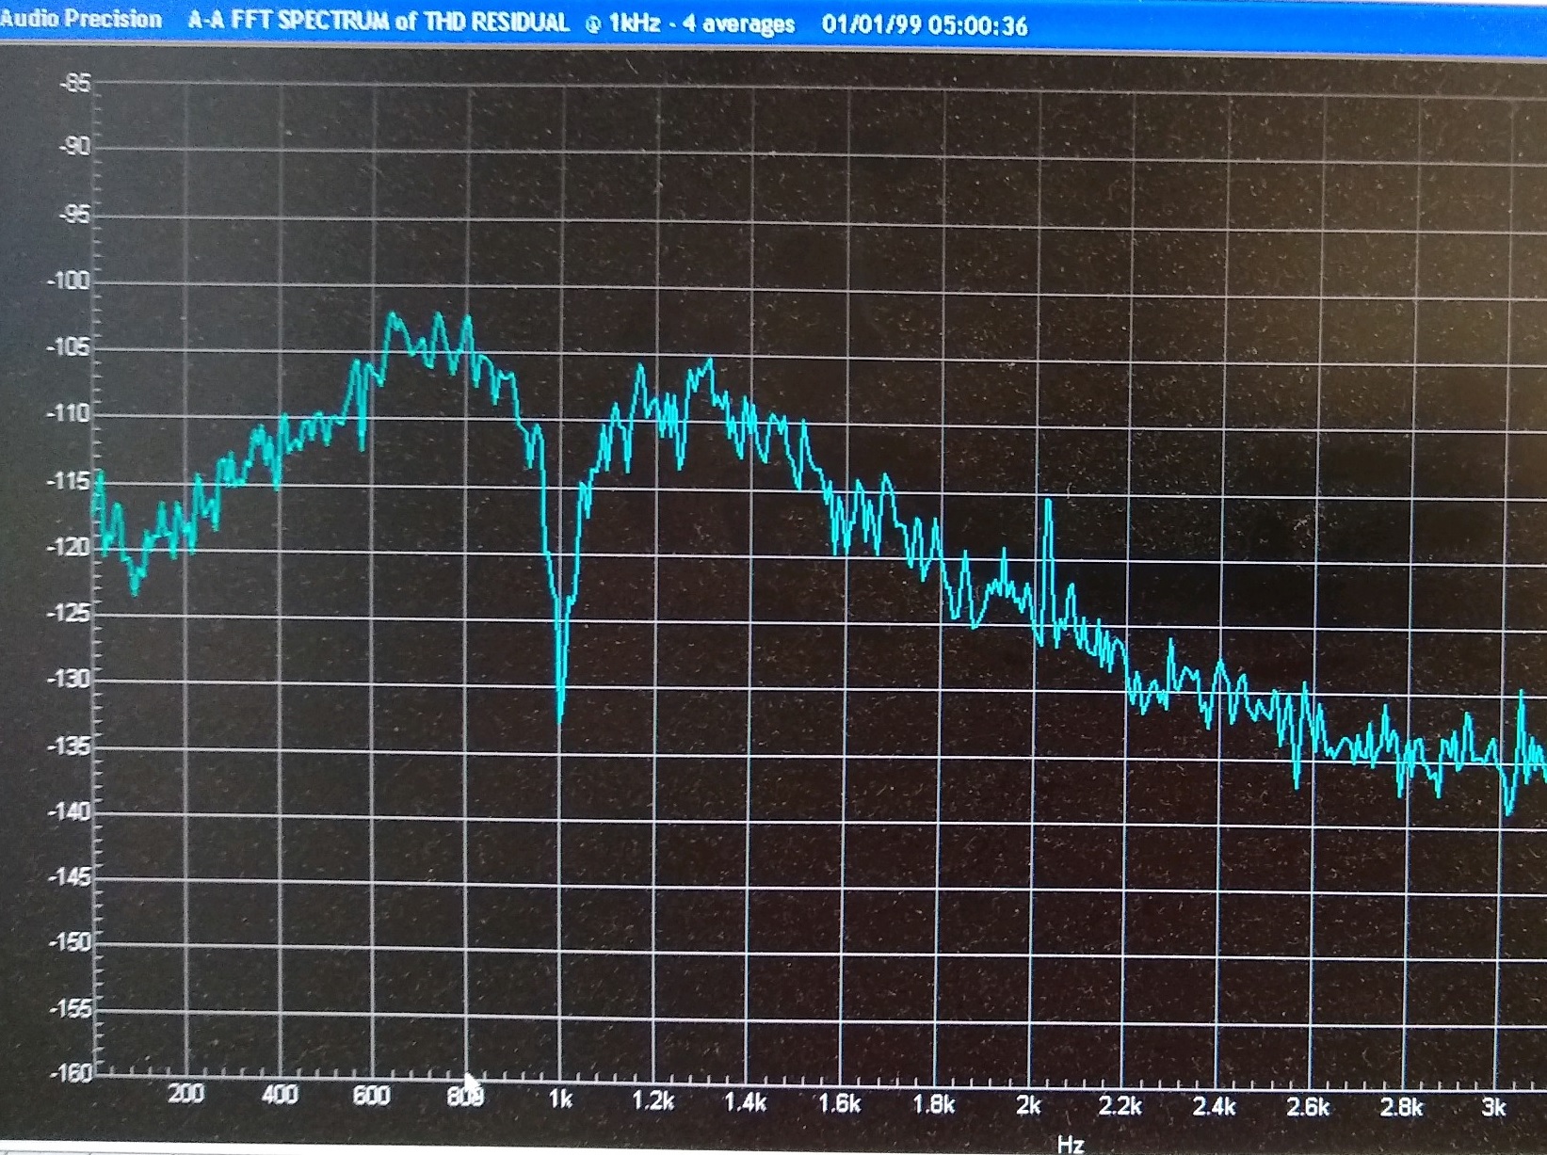The height and width of the screenshot is (1155, 1547).
Task: Click the -90 vertical axis label
Action: click(x=75, y=147)
